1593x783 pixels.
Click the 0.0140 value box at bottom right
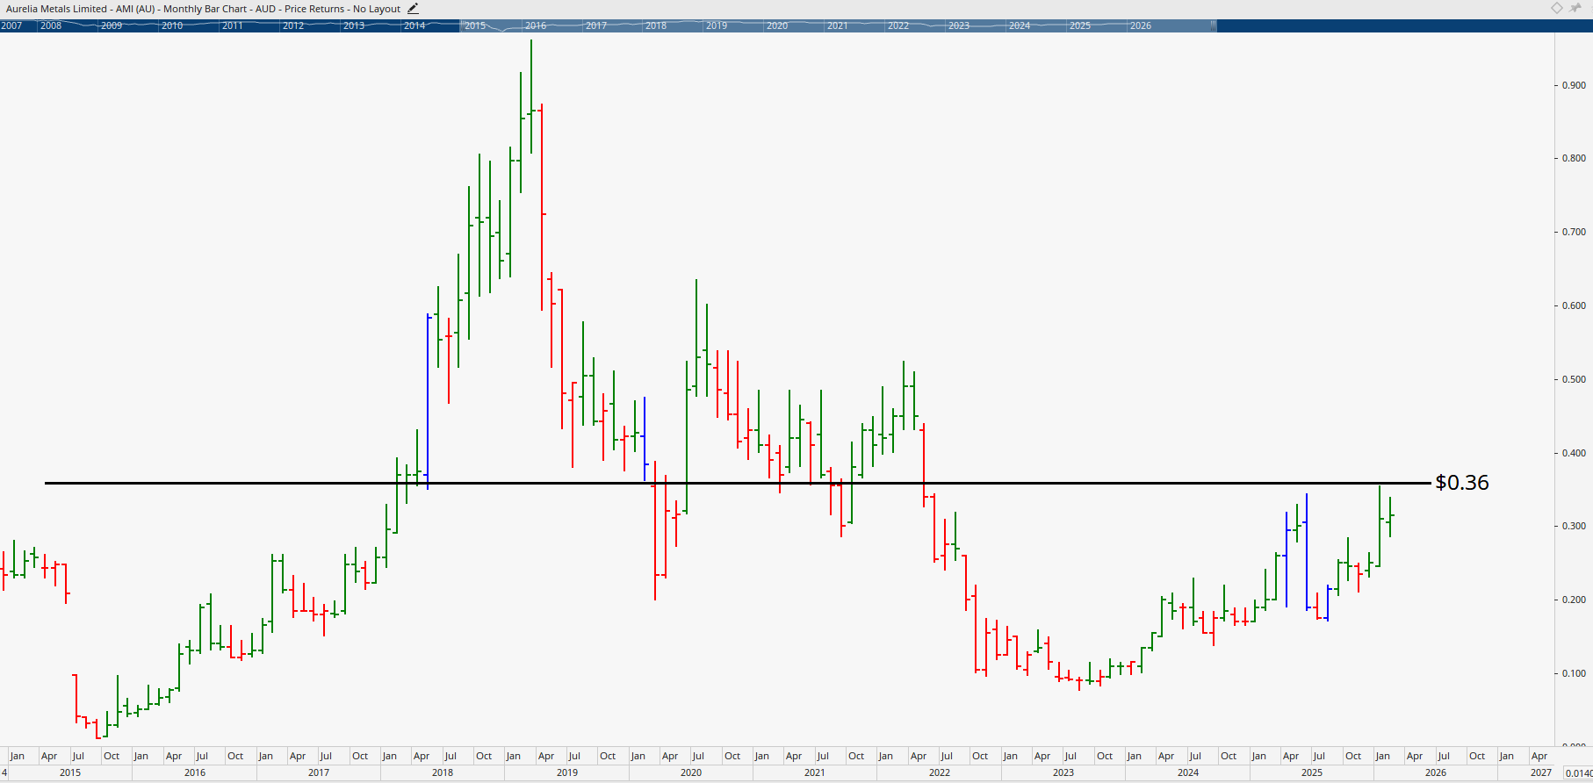click(1577, 772)
